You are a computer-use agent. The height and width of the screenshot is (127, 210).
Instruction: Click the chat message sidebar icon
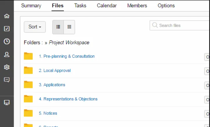pyautogui.click(x=7, y=80)
